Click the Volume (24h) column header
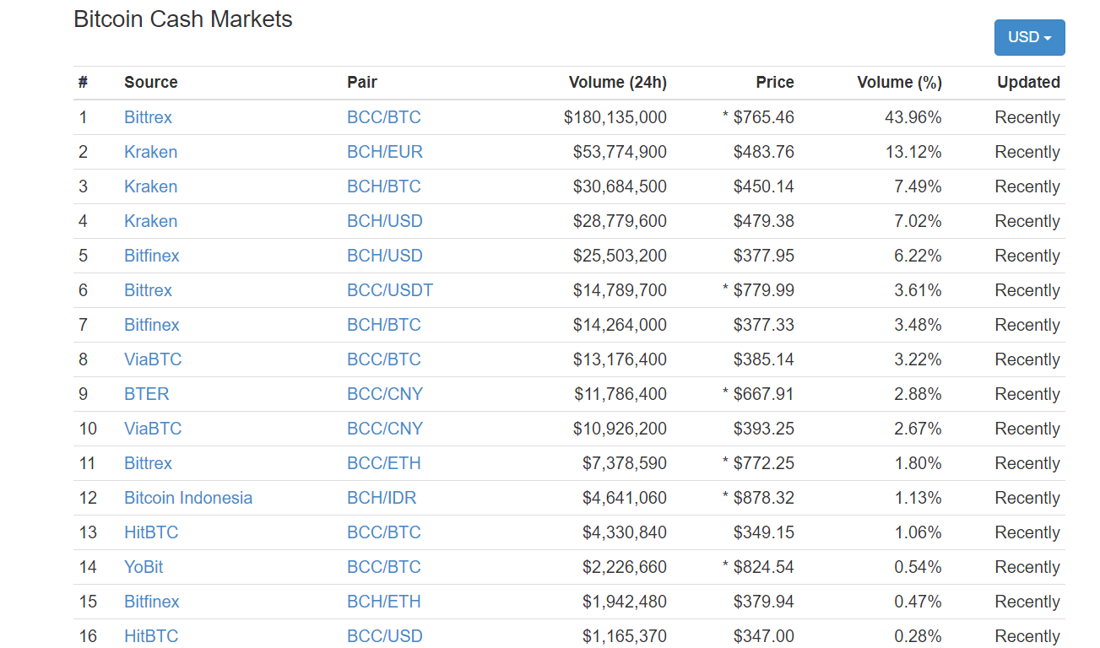 (617, 83)
